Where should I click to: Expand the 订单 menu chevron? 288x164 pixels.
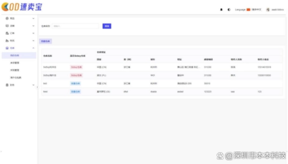tap(33, 33)
